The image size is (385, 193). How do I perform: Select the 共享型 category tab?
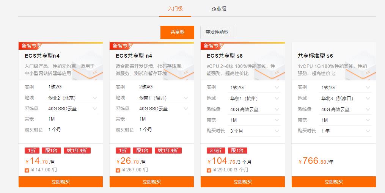[177, 32]
